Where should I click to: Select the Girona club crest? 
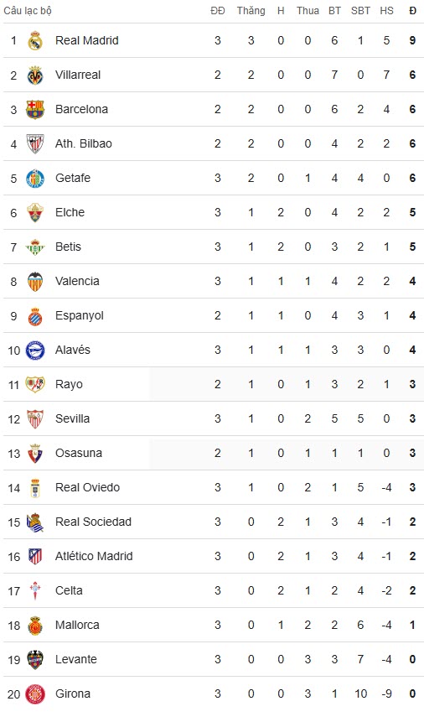(x=35, y=694)
